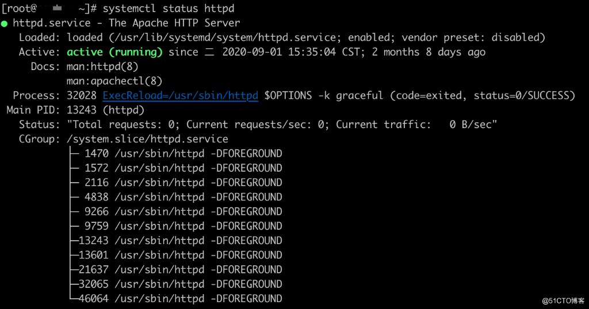Click Main PID 13243 (httpd)

106,110
